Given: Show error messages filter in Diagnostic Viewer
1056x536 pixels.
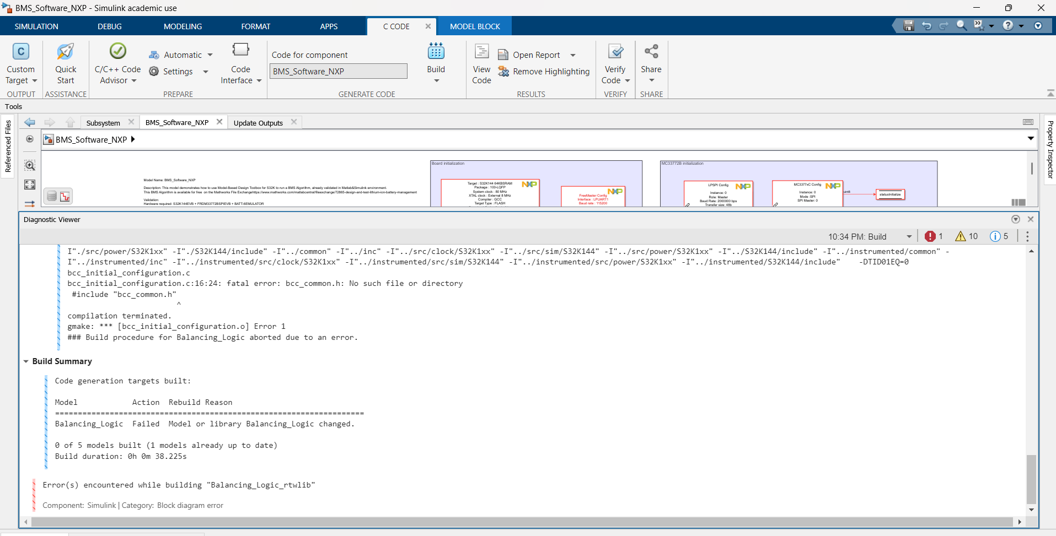Looking at the screenshot, I should 934,236.
